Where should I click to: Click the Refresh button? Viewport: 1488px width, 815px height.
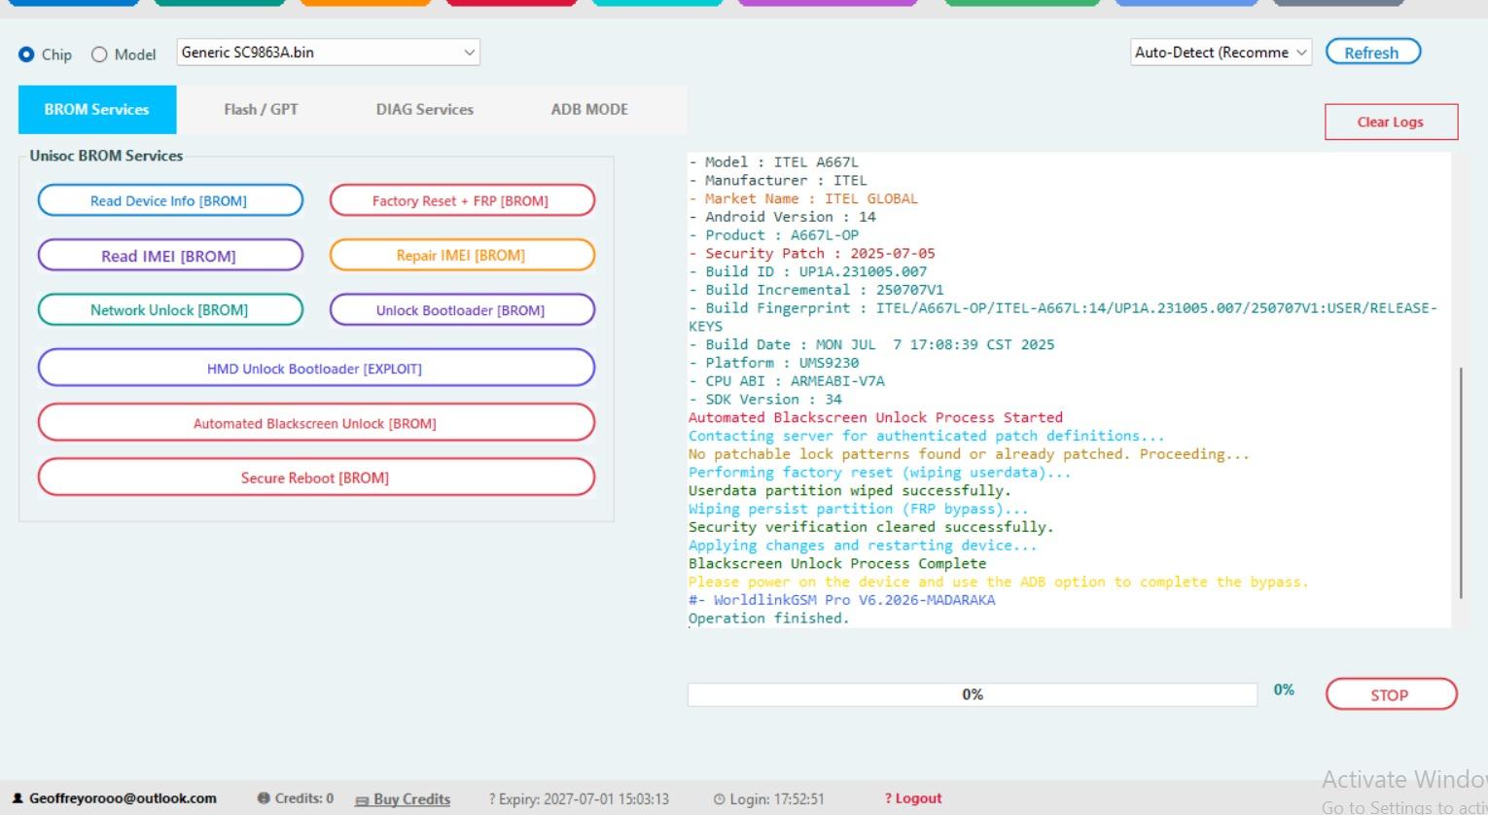click(x=1372, y=53)
